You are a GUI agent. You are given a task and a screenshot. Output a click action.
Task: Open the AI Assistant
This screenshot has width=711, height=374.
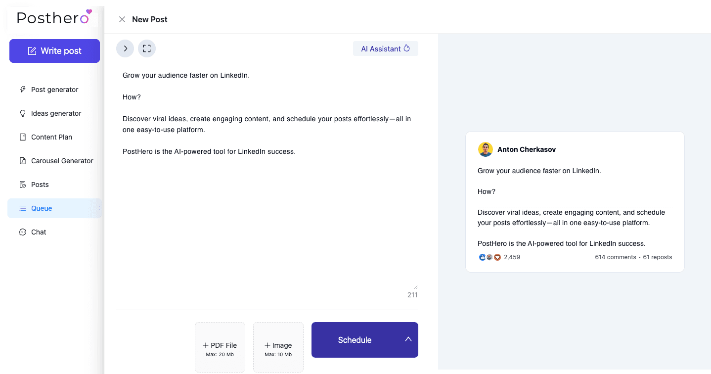click(x=385, y=48)
